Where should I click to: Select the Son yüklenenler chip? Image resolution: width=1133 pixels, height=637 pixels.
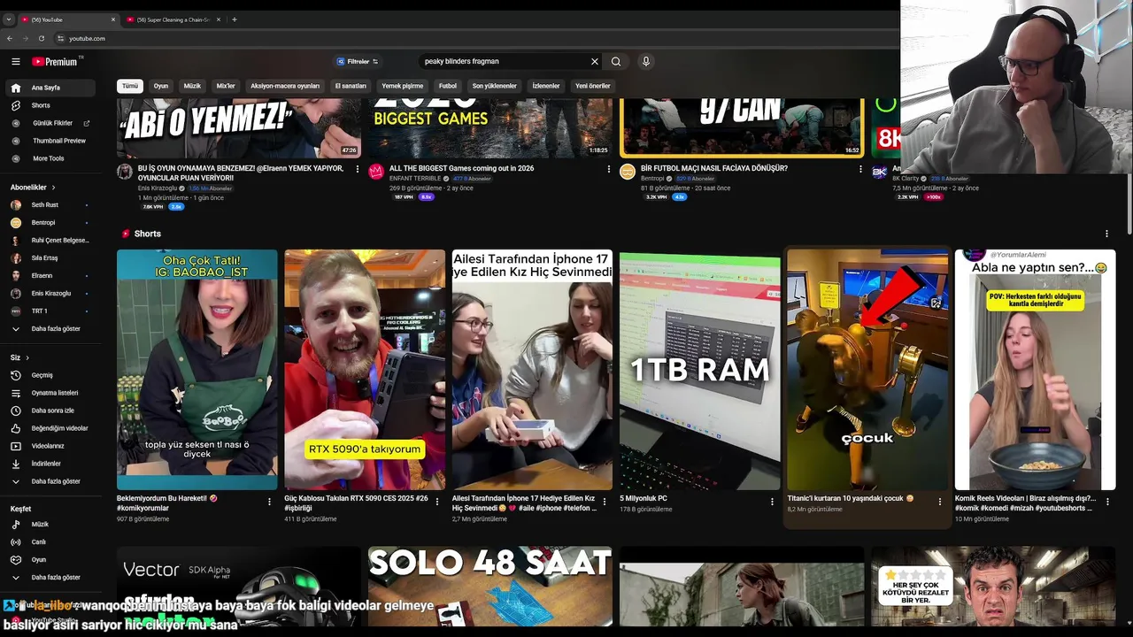(x=495, y=86)
